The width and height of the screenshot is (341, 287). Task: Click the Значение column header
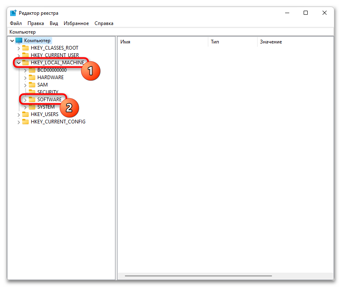click(271, 42)
